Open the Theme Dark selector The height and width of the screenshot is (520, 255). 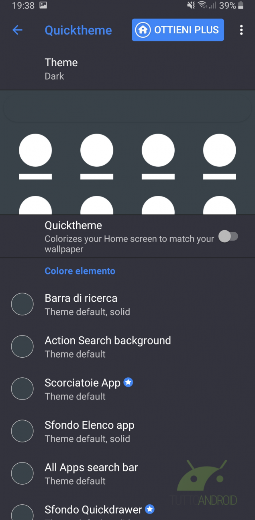(x=61, y=69)
